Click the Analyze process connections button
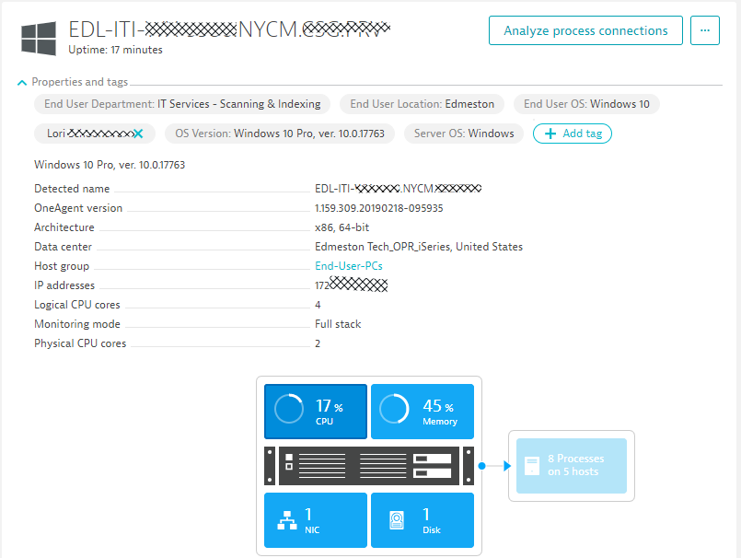Screen dimensions: 741x558 pos(585,29)
